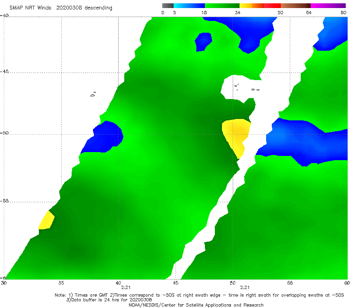This screenshot has height=308, width=351.
Task: Click the latitude axis label '-55'
Action: 4,201
